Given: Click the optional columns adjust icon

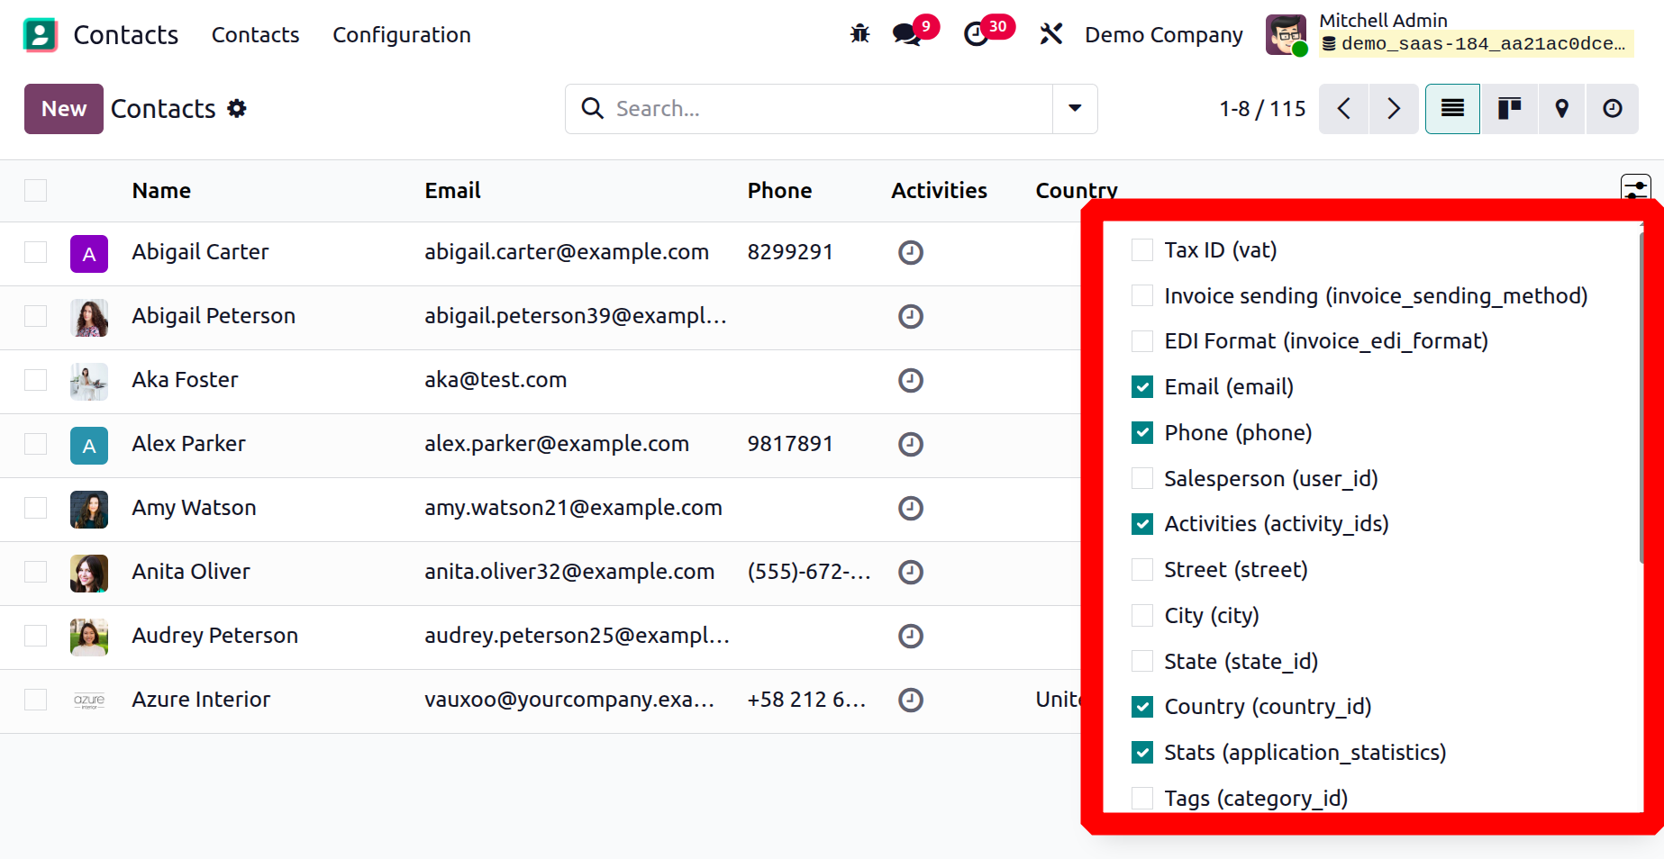Looking at the screenshot, I should pos(1635,188).
